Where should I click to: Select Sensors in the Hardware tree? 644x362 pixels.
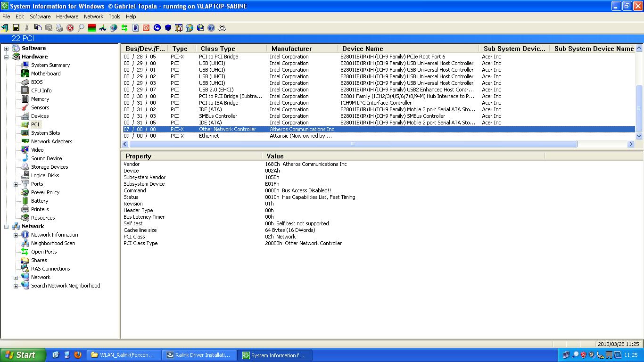40,107
